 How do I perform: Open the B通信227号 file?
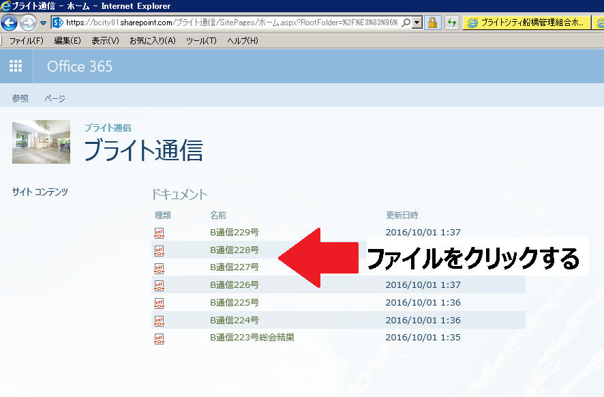pos(235,267)
